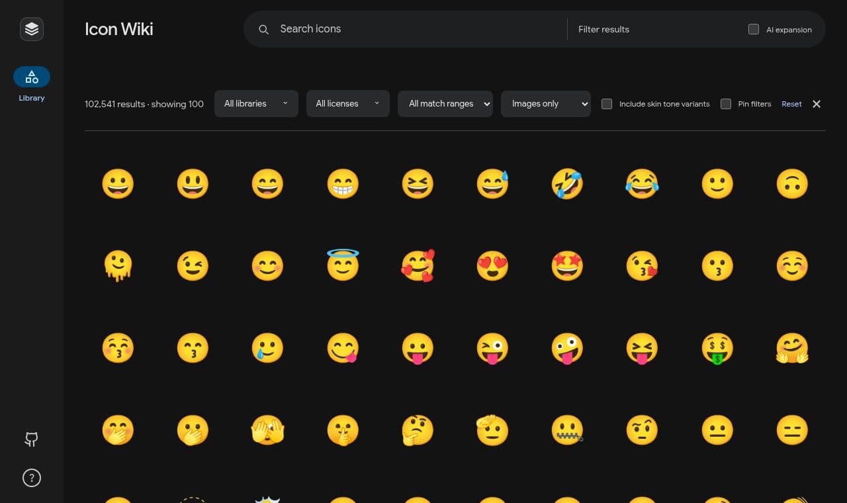
Task: Open the Library sidebar section
Action: click(32, 84)
